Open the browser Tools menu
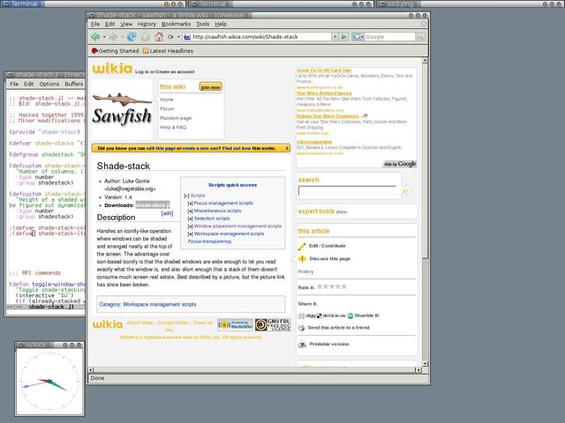This screenshot has height=423, width=565. 202,24
